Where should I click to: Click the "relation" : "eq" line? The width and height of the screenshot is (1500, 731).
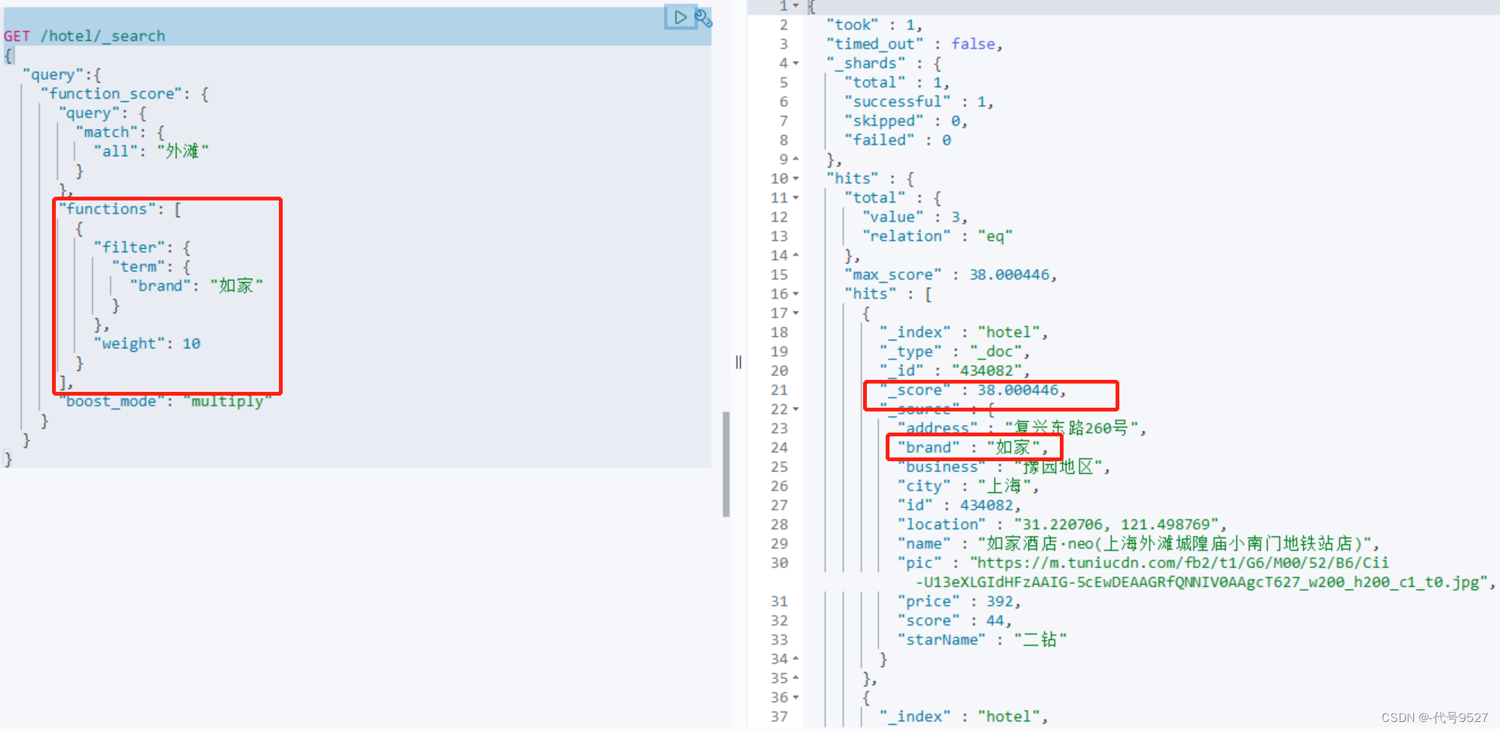[x=937, y=237]
